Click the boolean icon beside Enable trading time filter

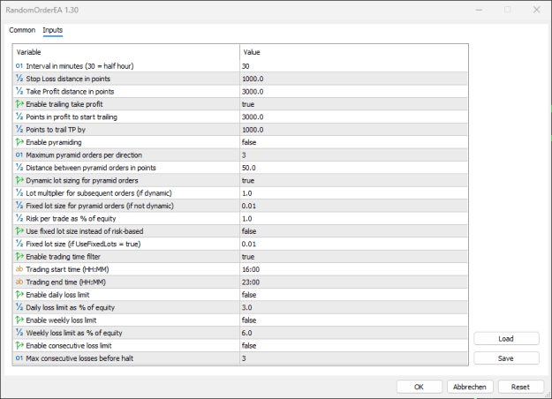click(x=19, y=256)
